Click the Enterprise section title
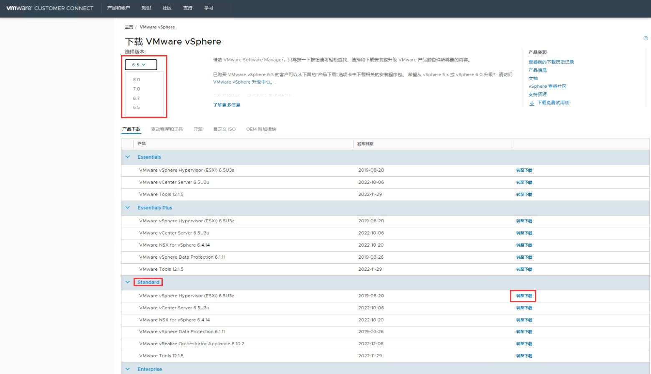 150,369
